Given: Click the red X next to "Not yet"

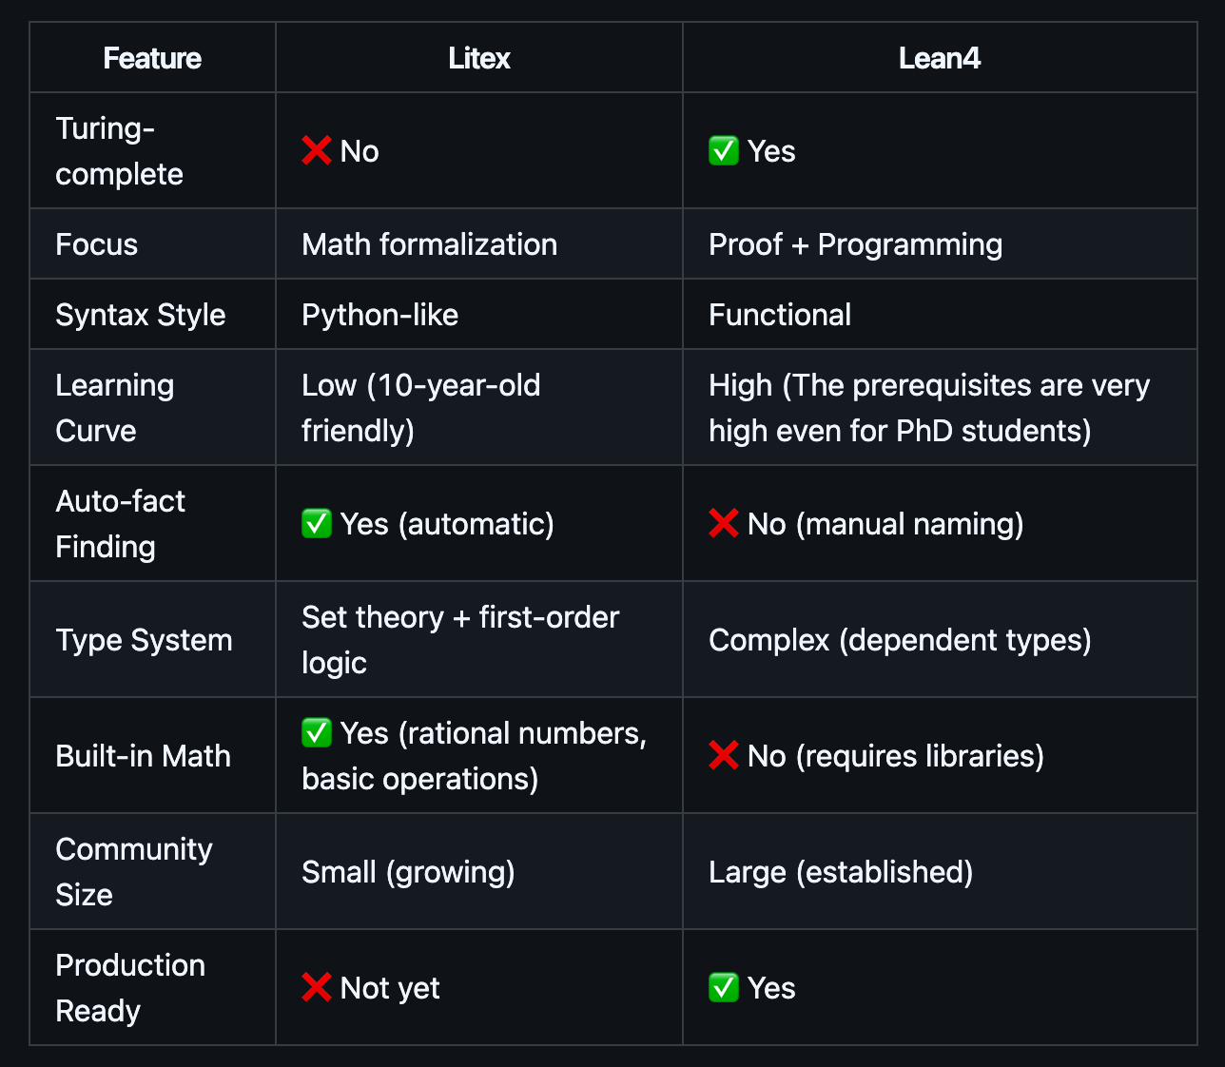Looking at the screenshot, I should pyautogui.click(x=316, y=987).
